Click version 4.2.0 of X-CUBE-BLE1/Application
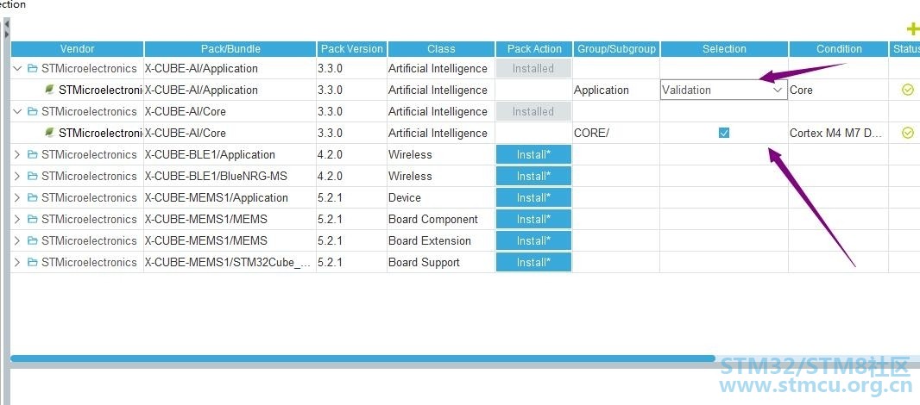 pos(351,155)
